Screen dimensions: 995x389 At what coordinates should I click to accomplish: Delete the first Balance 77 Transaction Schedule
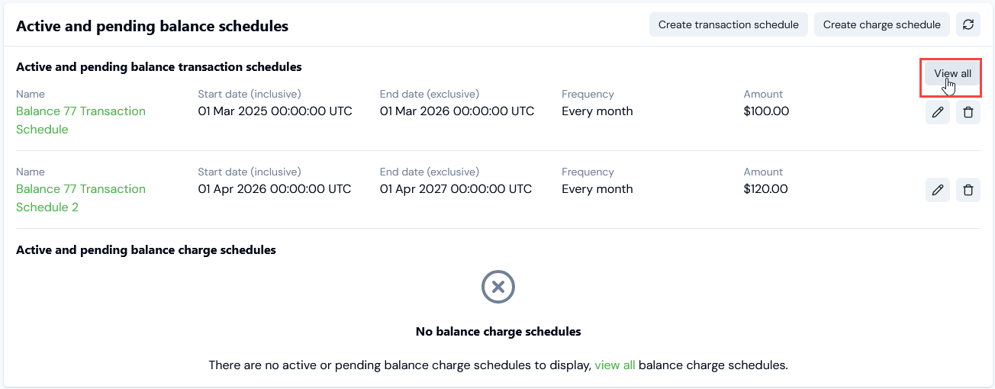(968, 113)
